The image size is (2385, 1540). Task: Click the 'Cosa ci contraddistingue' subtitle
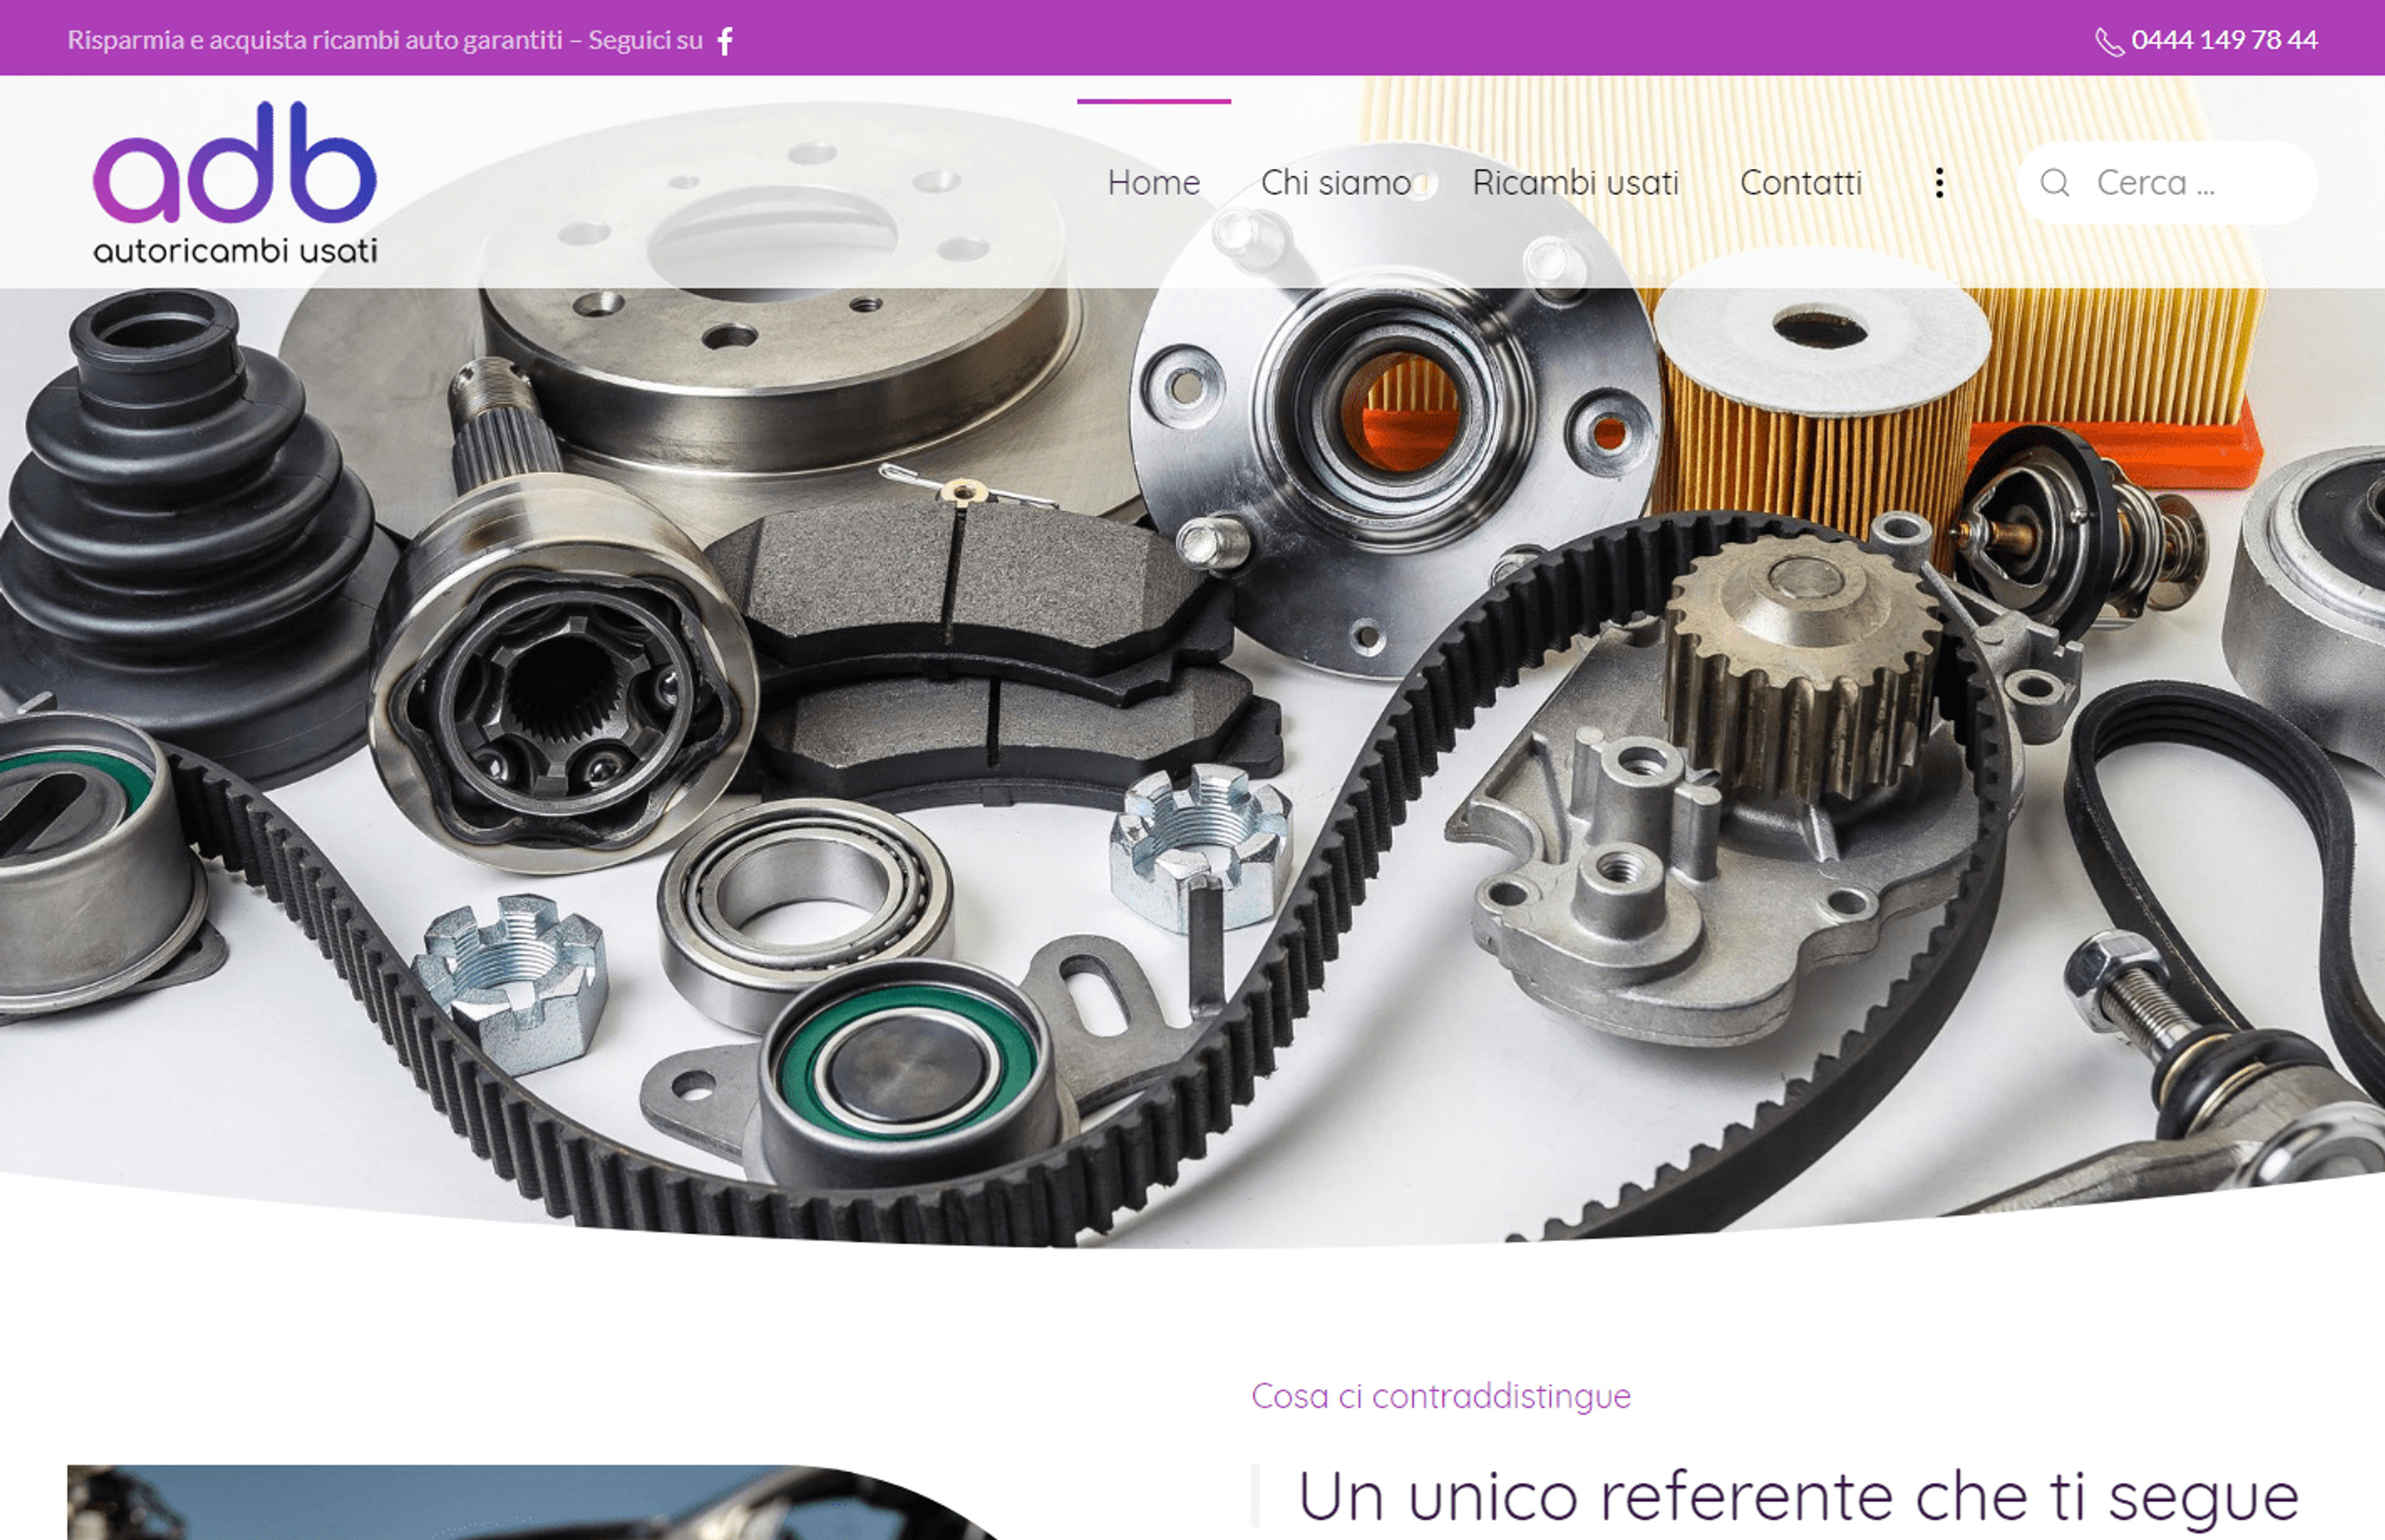click(x=1440, y=1395)
